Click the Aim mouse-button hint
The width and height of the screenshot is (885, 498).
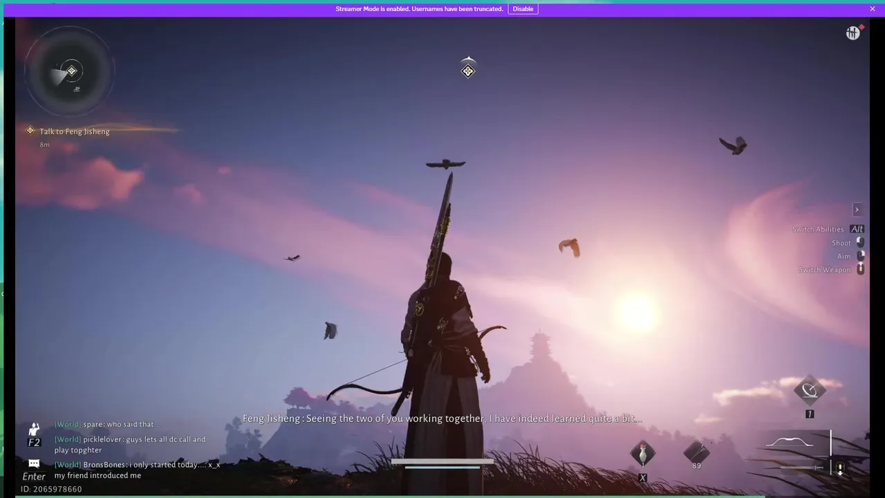851,256
